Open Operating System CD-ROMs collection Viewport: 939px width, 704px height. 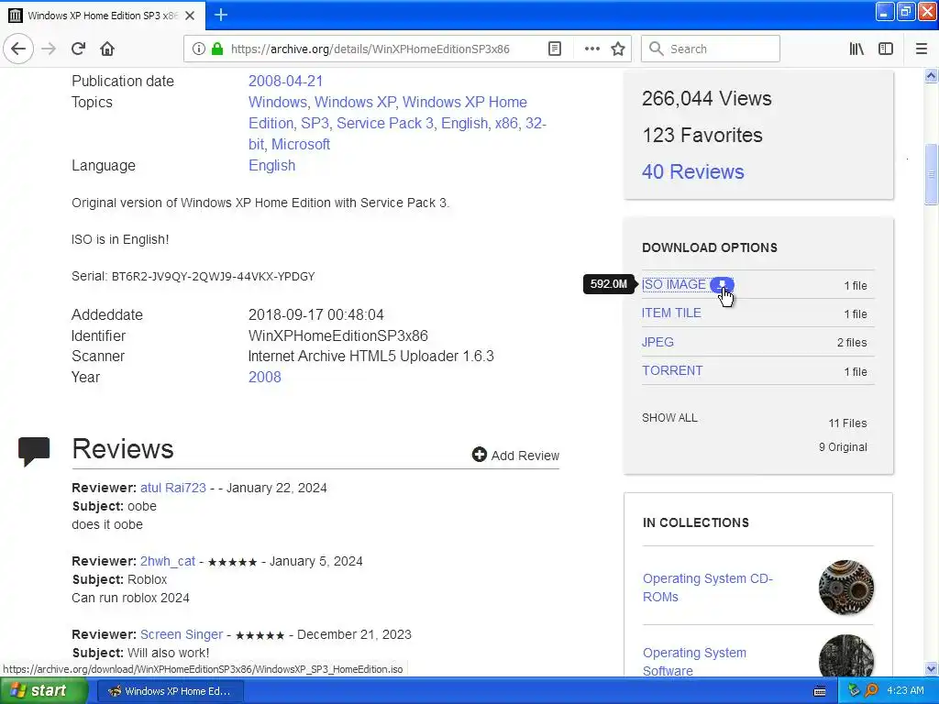click(x=707, y=588)
